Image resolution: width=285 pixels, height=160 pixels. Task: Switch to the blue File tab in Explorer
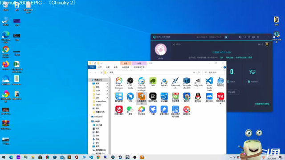(x=92, y=67)
